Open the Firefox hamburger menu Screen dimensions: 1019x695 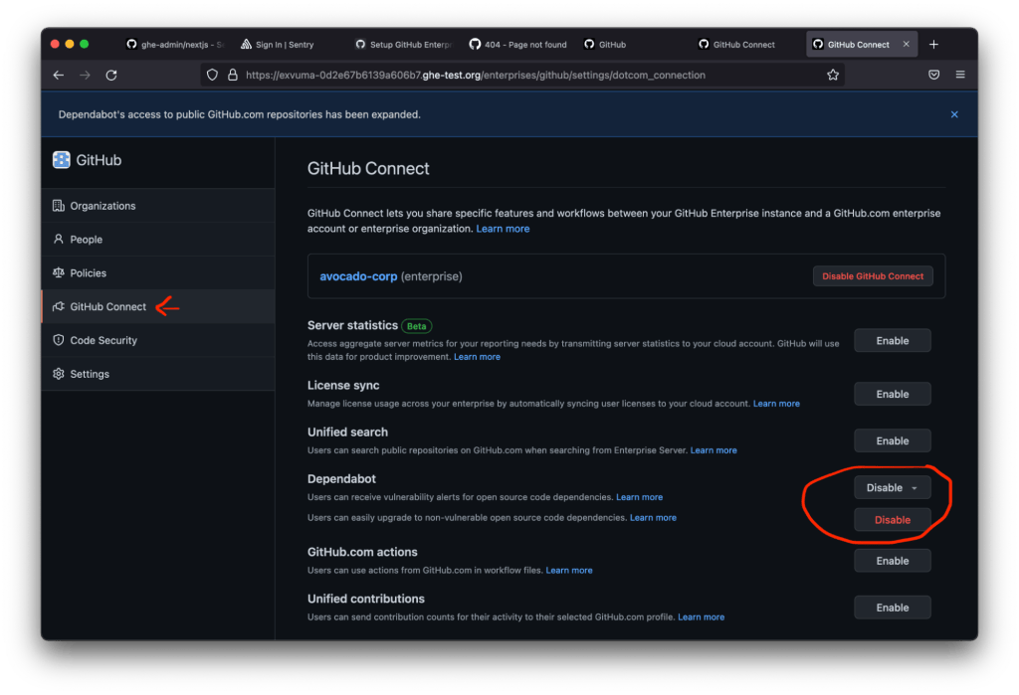960,75
